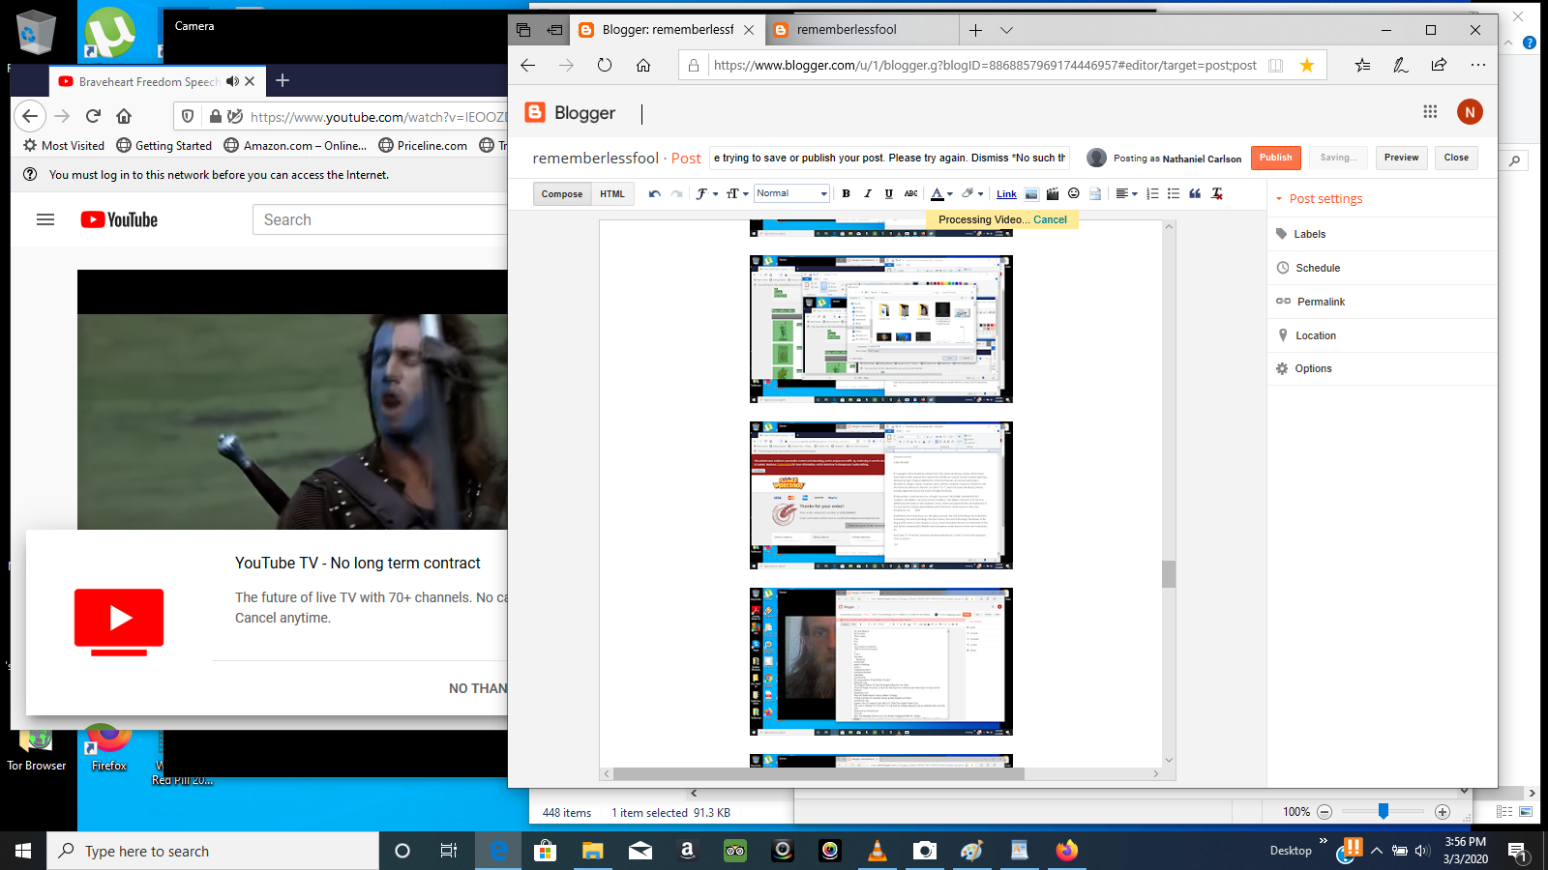The image size is (1548, 870).
Task: Open new tab in Firefox
Action: [x=283, y=81]
